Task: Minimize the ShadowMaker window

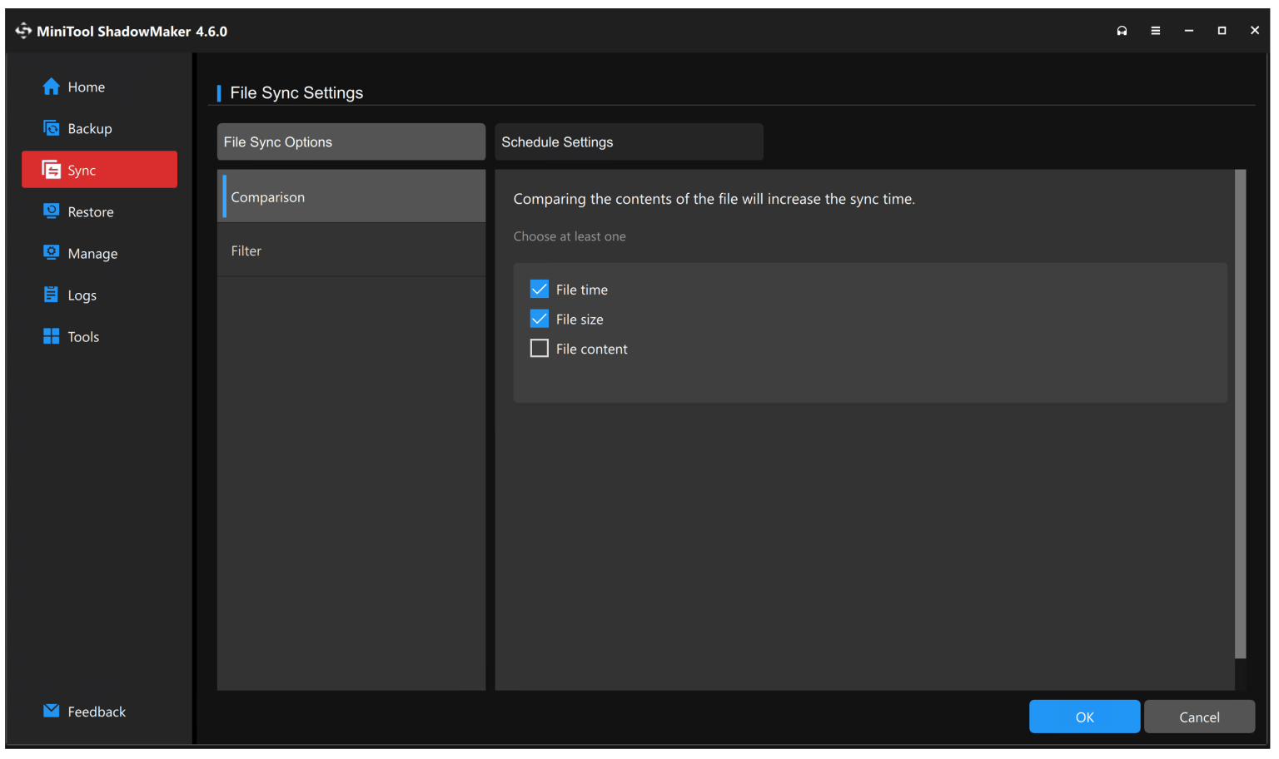Action: coord(1188,31)
